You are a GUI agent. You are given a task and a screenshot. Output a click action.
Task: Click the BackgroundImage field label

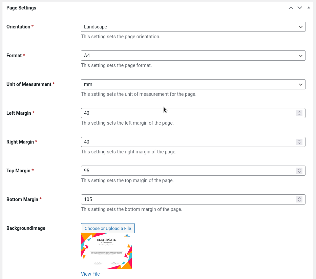coord(26,228)
